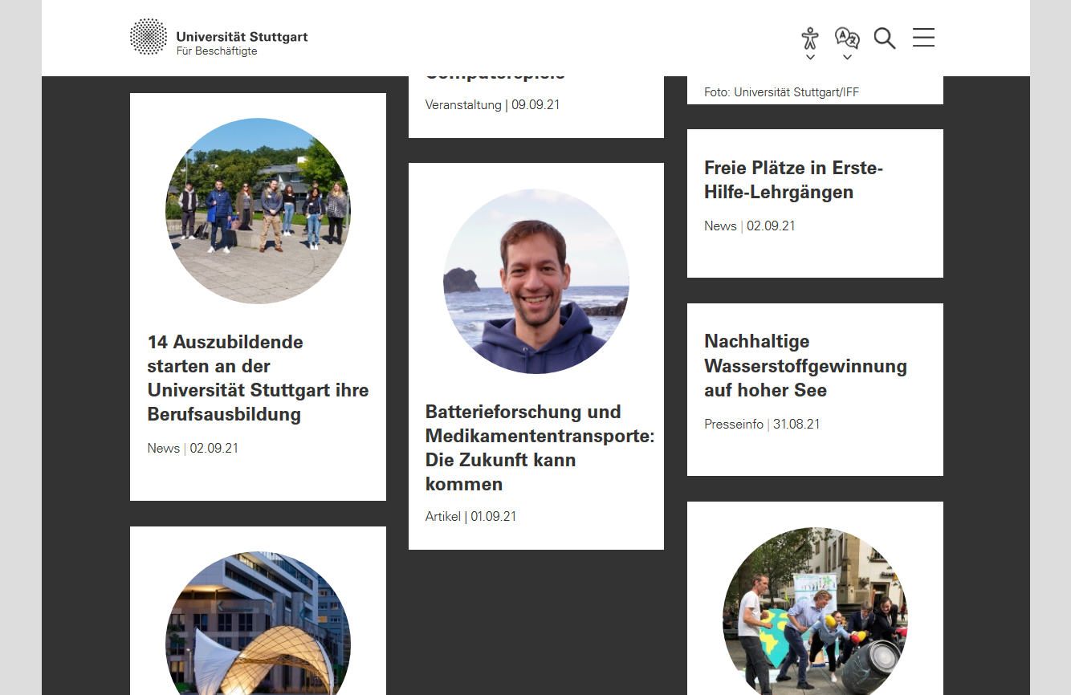Viewport: 1071px width, 695px height.
Task: Click the Universität Stuttgart logo
Action: 218,37
